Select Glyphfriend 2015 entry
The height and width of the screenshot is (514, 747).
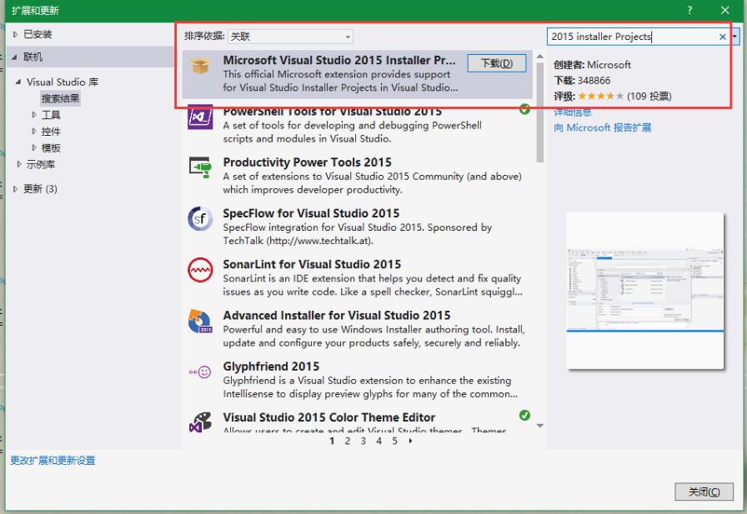click(x=358, y=380)
